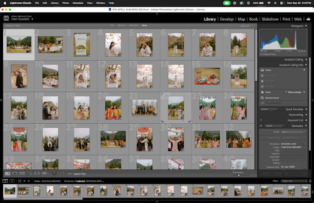
Task: Click the Painter spray can tool
Action: pyautogui.click(x=54, y=173)
